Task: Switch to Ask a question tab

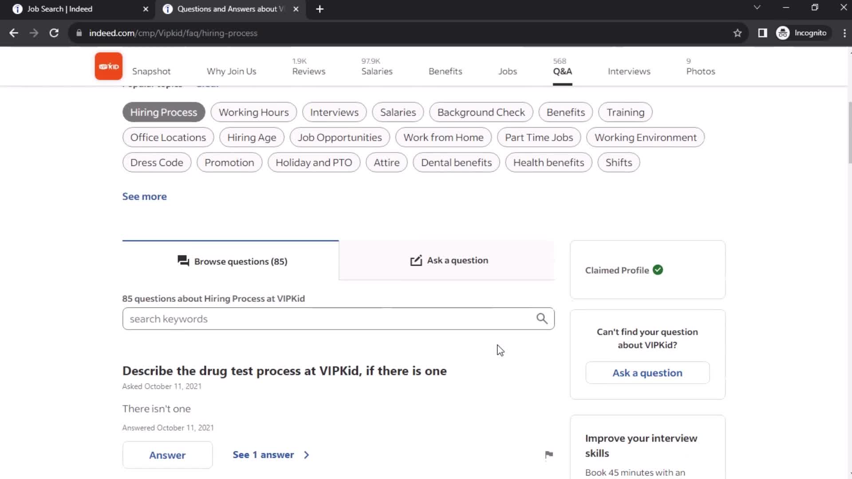Action: (447, 260)
